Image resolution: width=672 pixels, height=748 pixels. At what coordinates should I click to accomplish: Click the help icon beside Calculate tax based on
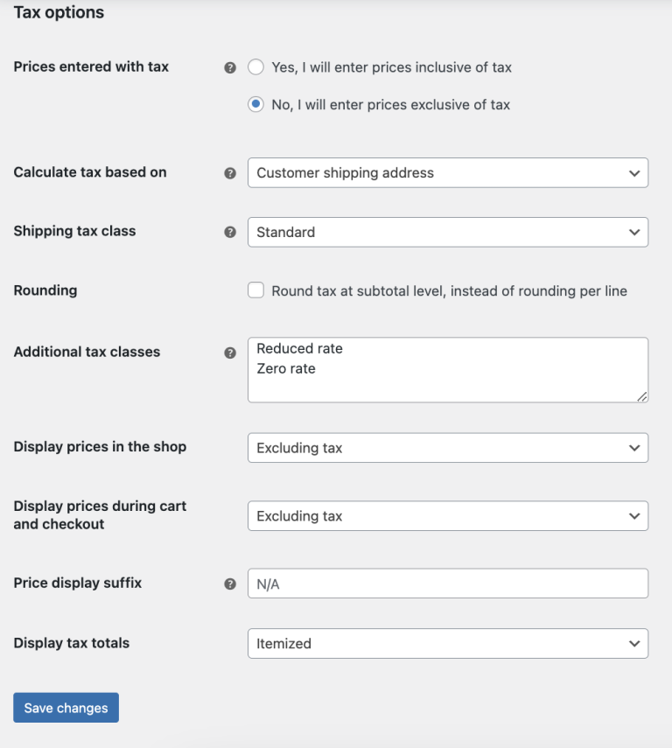tap(230, 173)
